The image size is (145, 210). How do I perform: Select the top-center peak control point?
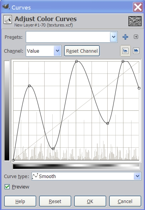coord(77,61)
